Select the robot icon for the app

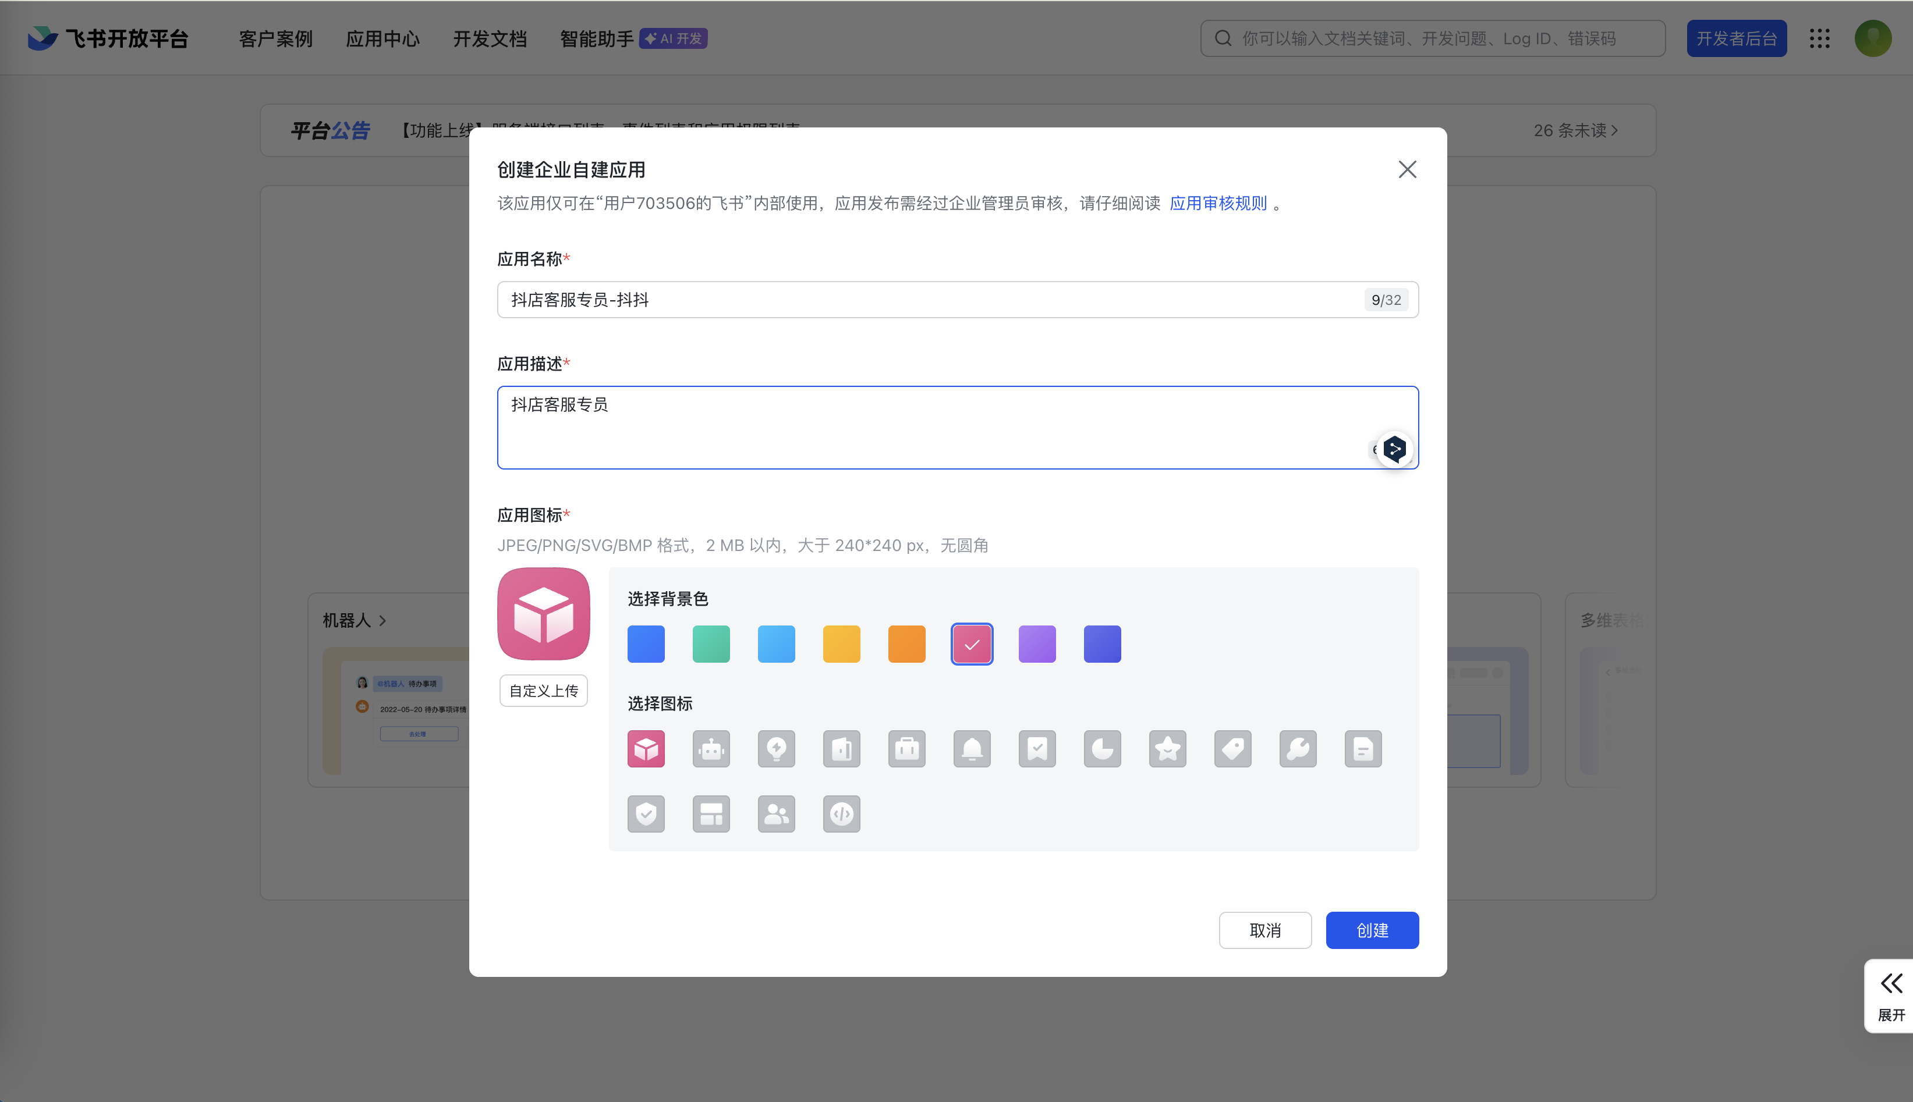(x=711, y=749)
